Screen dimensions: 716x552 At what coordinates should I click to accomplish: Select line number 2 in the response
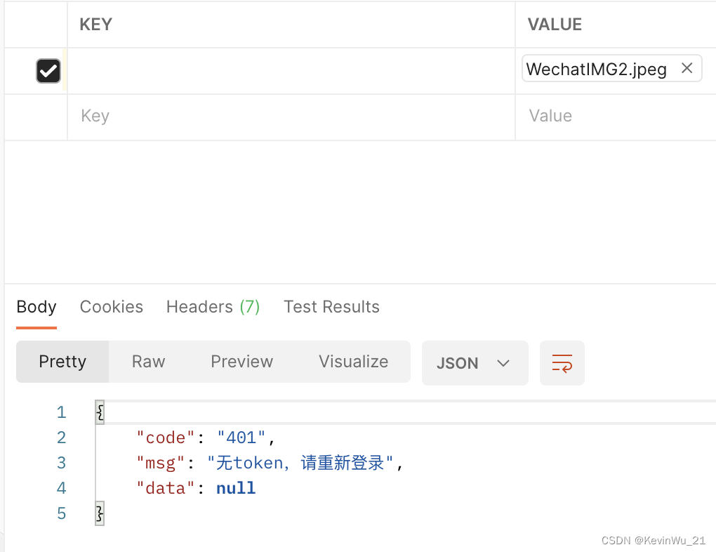[61, 437]
